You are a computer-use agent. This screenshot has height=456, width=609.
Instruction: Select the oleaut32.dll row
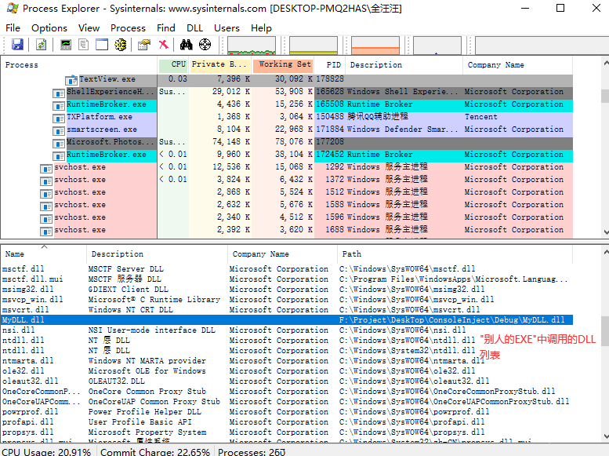click(x=287, y=381)
